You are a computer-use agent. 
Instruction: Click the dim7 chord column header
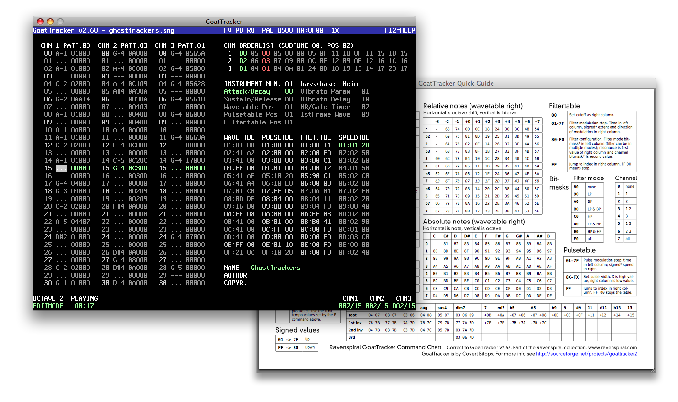coord(468,307)
